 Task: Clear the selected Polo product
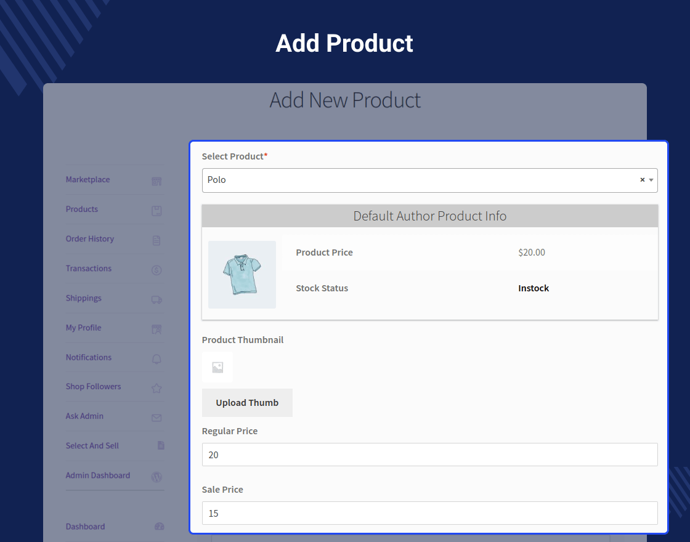[x=643, y=179]
